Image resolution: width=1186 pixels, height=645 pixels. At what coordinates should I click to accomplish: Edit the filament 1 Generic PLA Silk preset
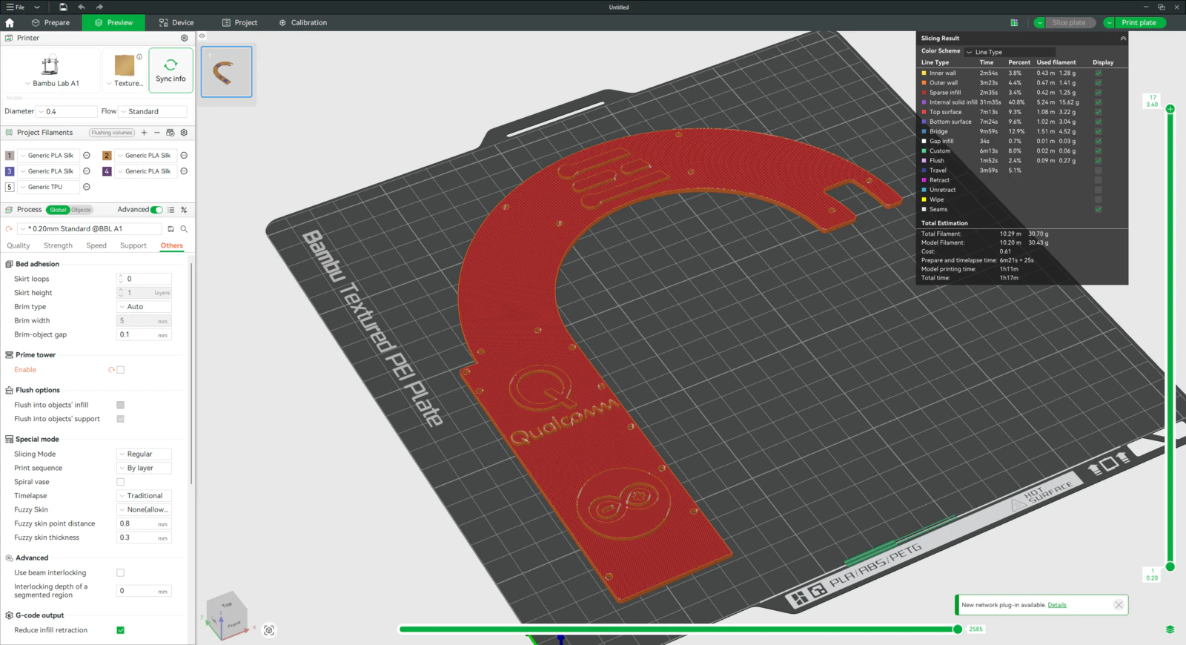(x=87, y=156)
